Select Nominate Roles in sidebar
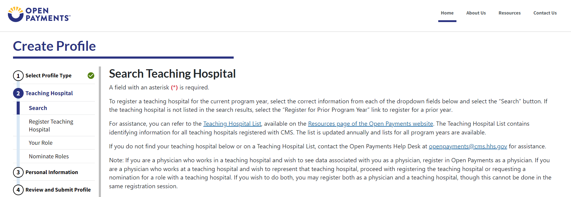This screenshot has width=571, height=197. (x=49, y=157)
